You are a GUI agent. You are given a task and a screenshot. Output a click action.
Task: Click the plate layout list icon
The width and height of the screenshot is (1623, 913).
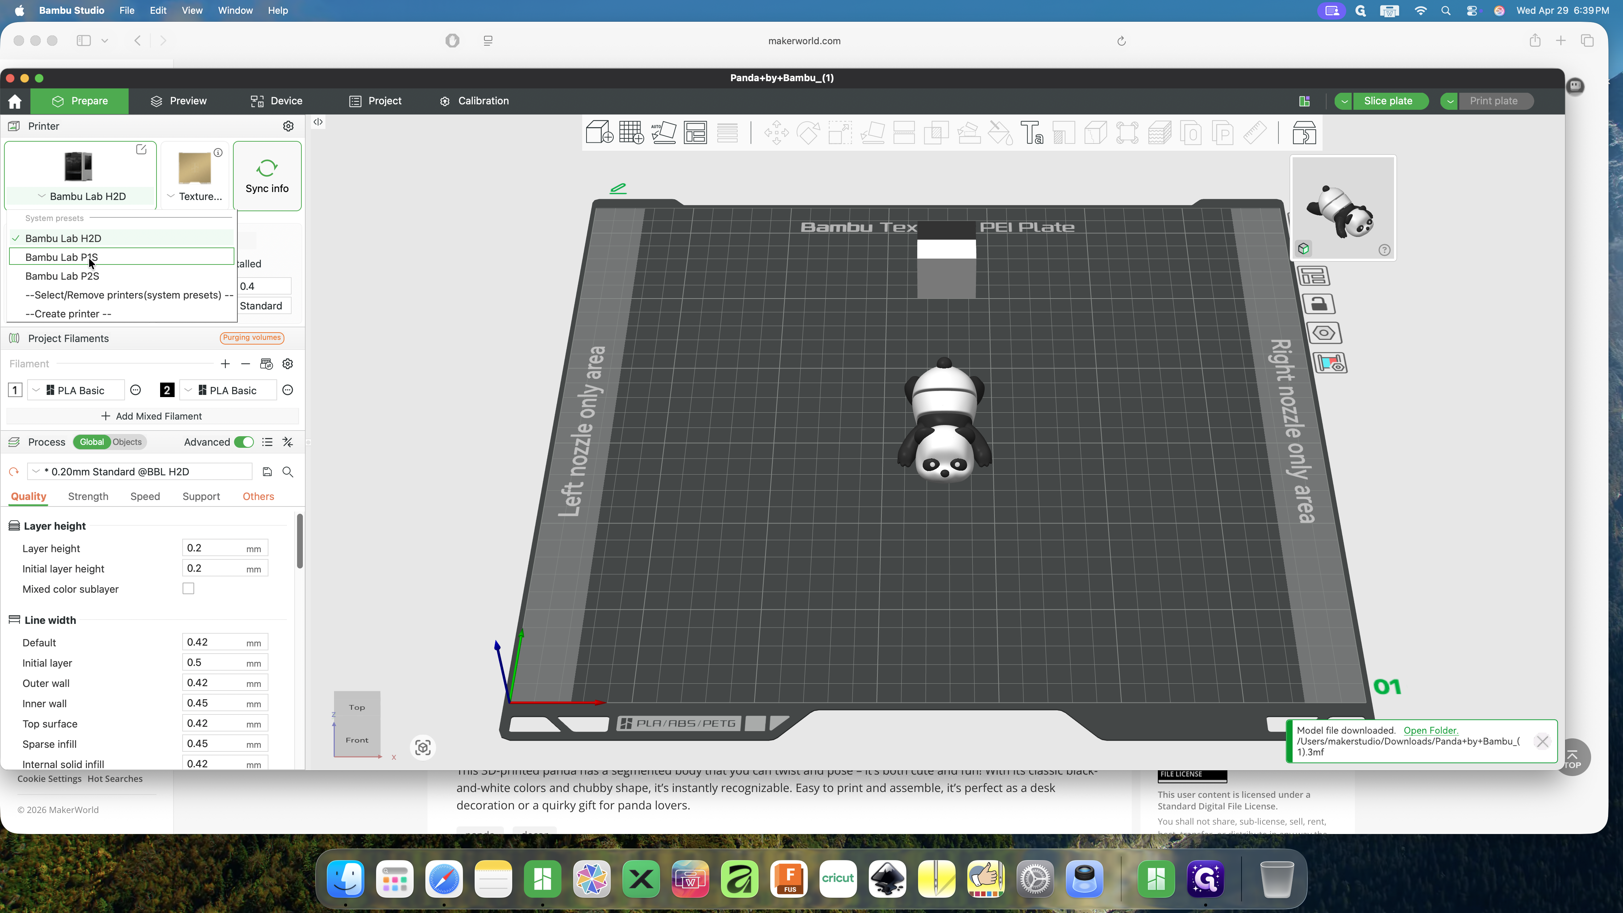point(1313,276)
